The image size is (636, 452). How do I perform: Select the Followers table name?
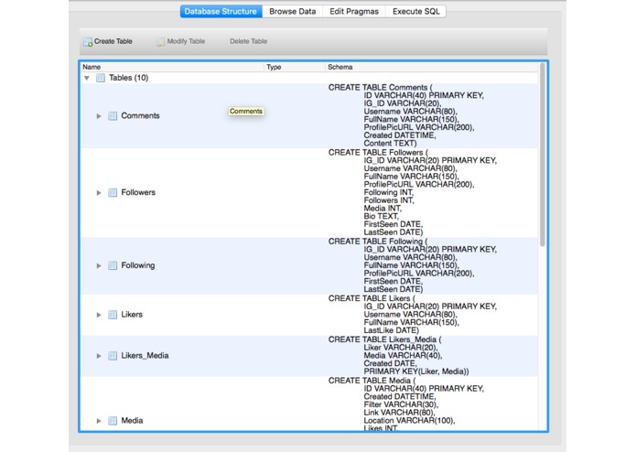pos(138,192)
